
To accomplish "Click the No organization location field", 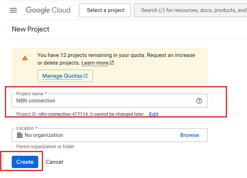I will click(x=97, y=135).
